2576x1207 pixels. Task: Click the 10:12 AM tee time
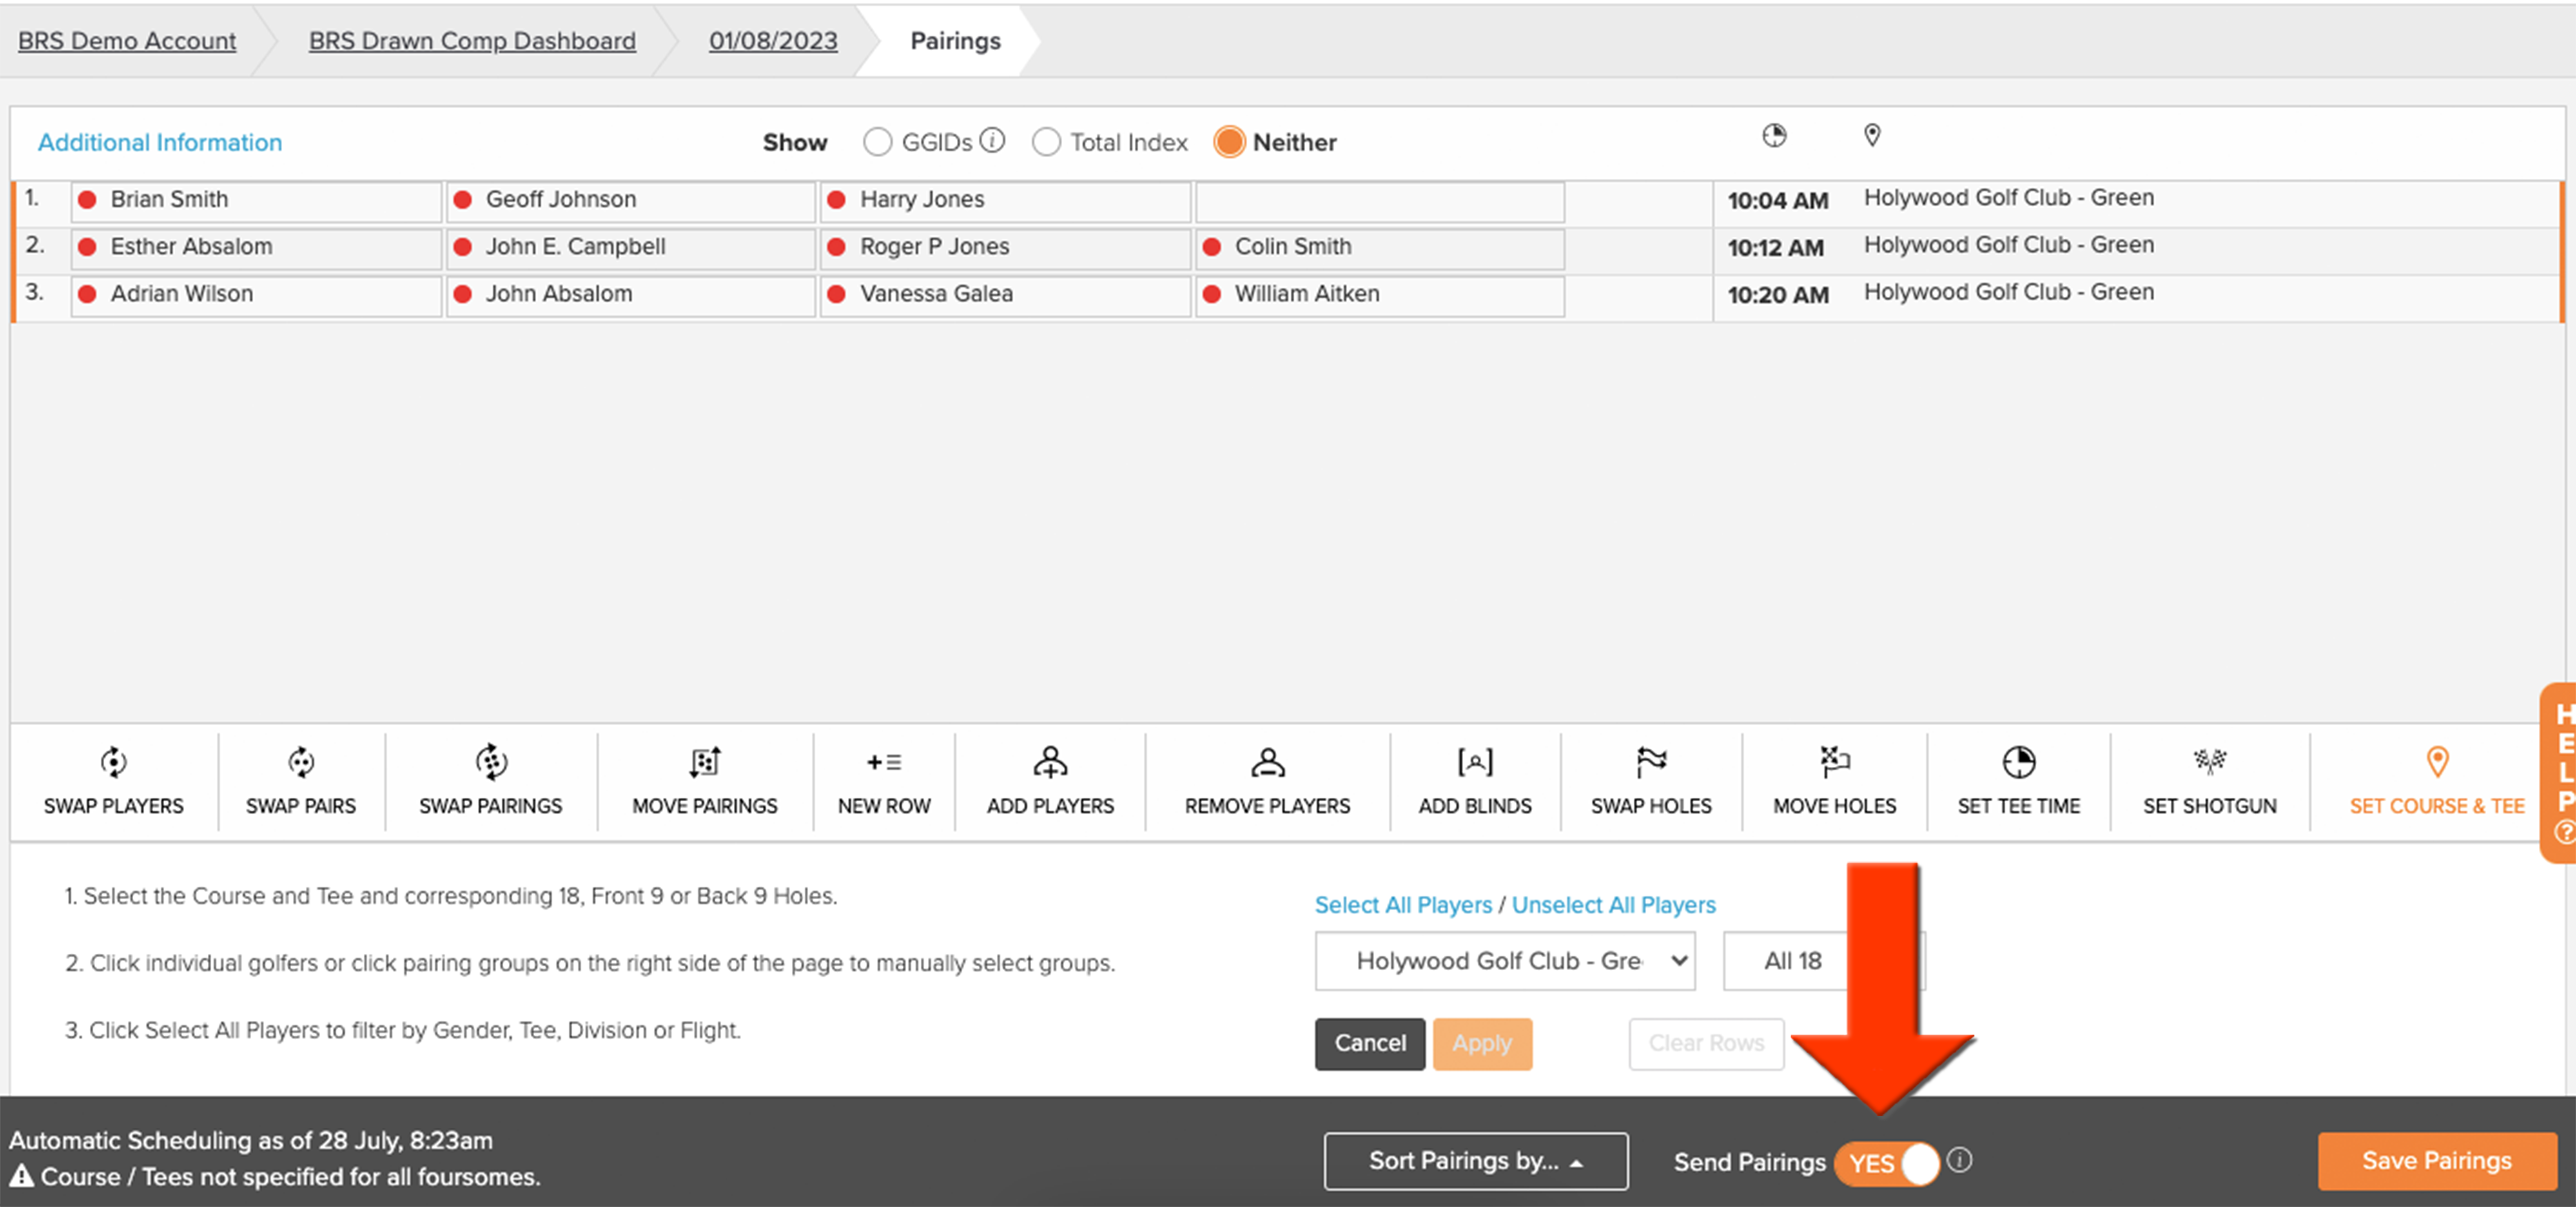click(1776, 248)
